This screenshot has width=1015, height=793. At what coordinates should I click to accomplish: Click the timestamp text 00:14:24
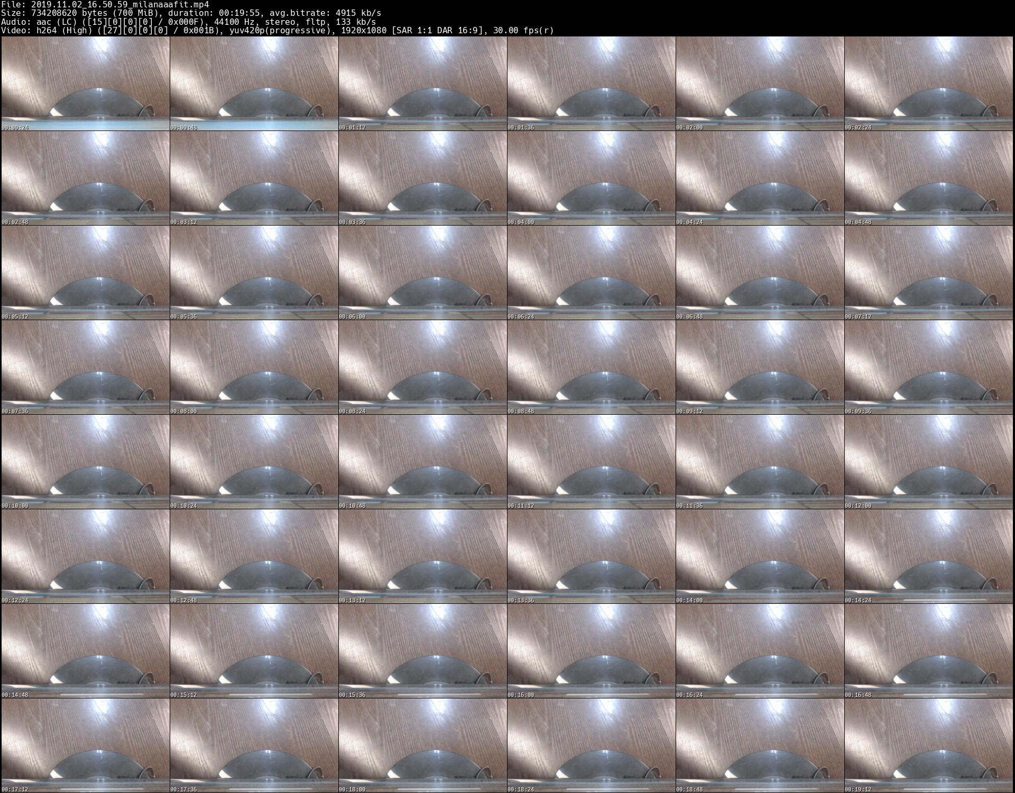coord(858,601)
